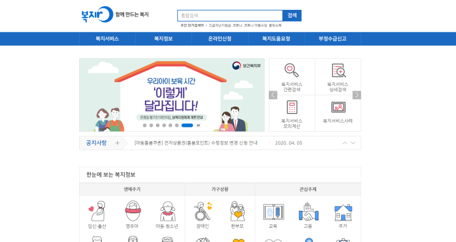The width and height of the screenshot is (456, 242).
Task: Select the 관심주제 category tab
Action: (308, 189)
